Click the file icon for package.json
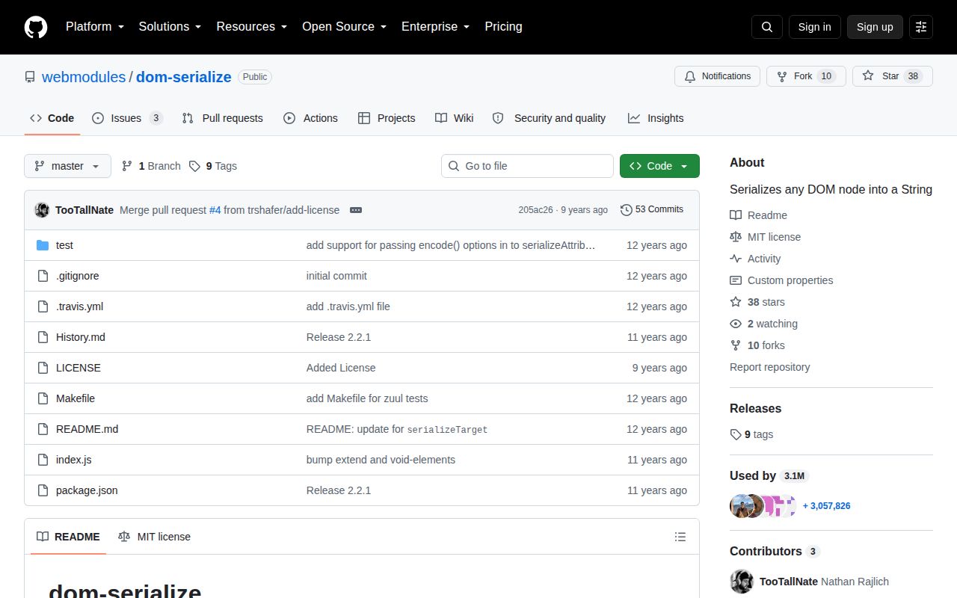Image resolution: width=957 pixels, height=598 pixels. pos(43,490)
